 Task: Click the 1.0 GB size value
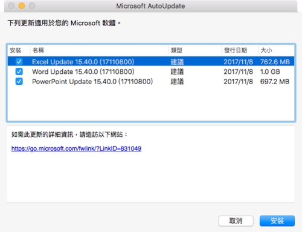click(270, 71)
